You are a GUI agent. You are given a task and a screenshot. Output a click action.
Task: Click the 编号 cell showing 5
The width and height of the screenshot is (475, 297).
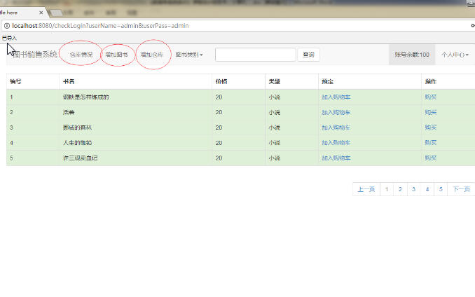click(33, 158)
